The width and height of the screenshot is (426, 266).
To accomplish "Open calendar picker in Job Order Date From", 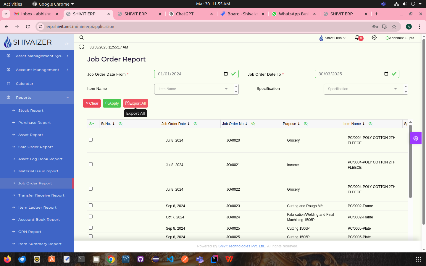I will (226, 74).
